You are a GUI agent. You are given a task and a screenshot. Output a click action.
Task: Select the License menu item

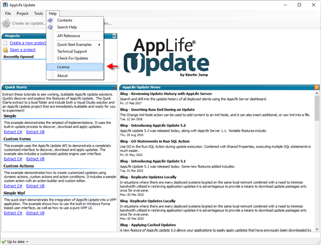point(75,67)
